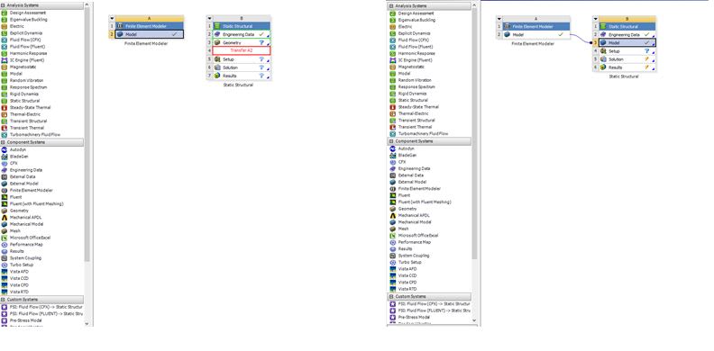Screen dimensions: 714x351
Task: Click Steady-State Thermal icon in left toolbox
Action: click(x=5, y=108)
